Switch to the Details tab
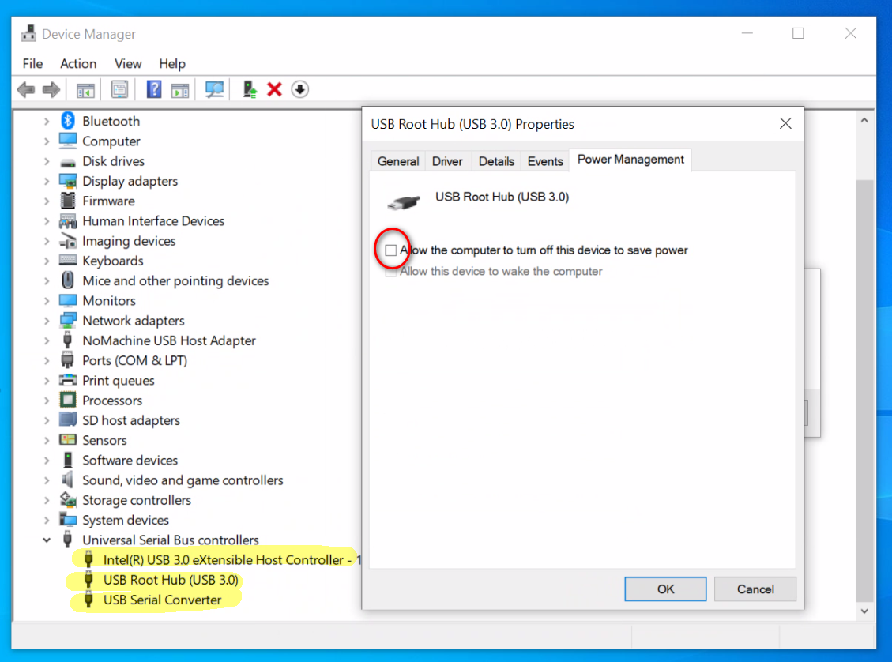 click(x=496, y=161)
